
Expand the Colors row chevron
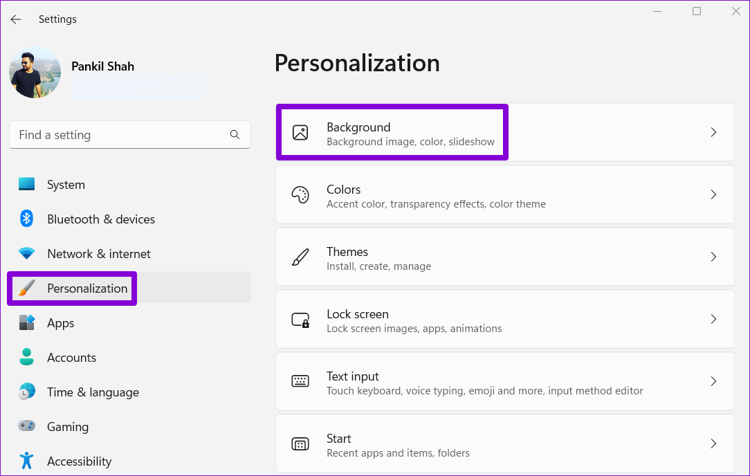[713, 195]
